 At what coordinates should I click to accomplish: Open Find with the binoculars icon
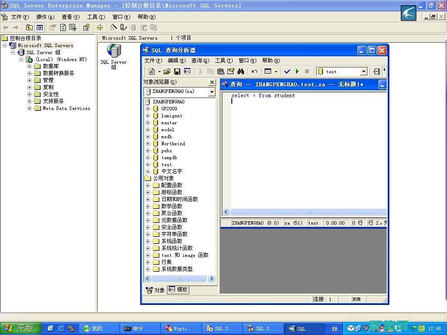click(x=240, y=71)
